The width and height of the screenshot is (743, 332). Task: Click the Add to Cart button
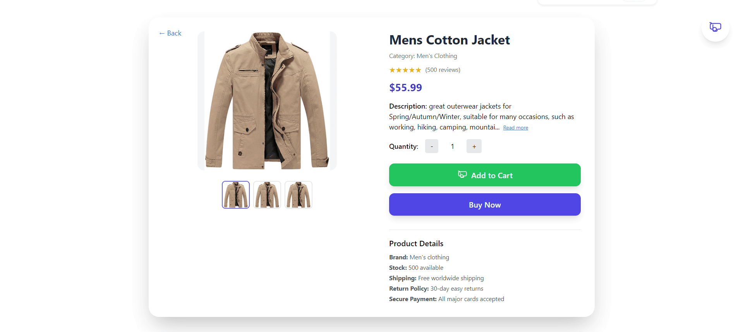[484, 175]
